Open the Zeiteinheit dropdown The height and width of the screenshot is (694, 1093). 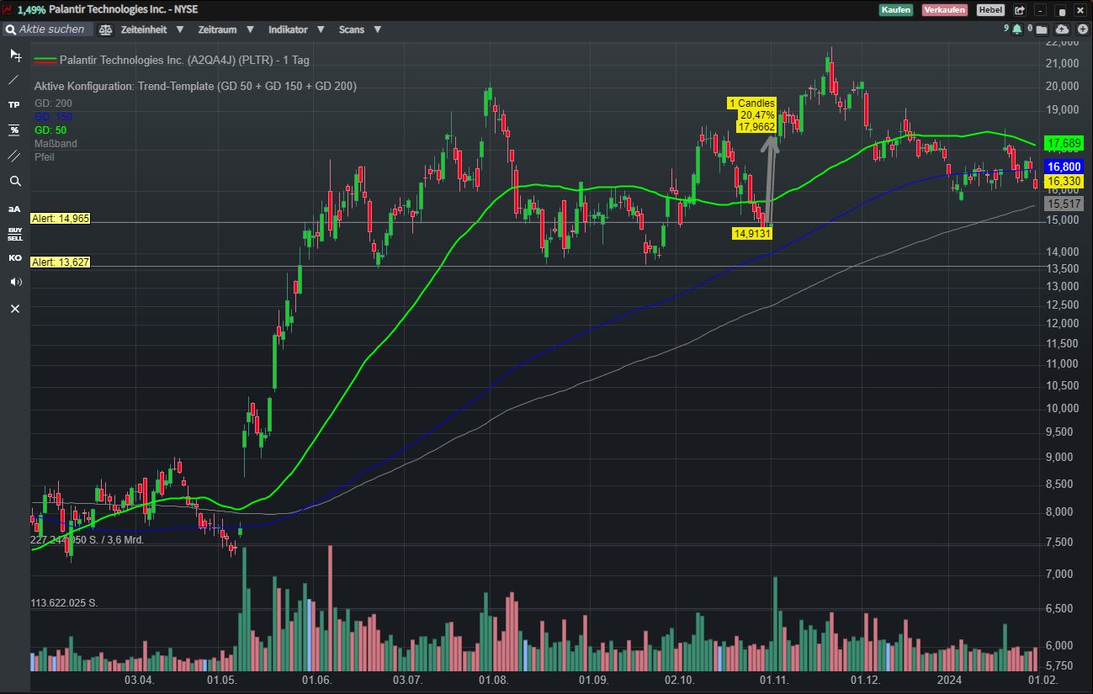[x=152, y=29]
